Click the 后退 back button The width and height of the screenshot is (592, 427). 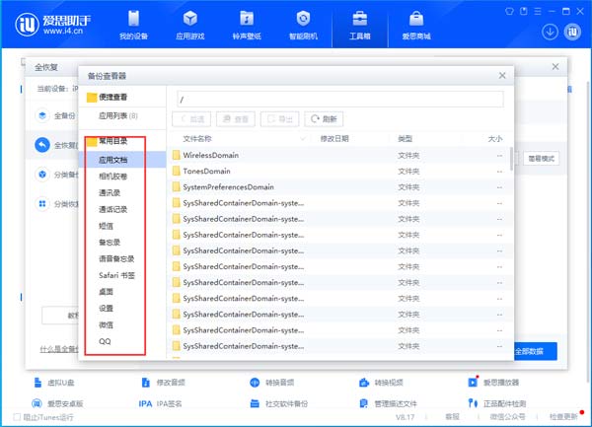pos(191,119)
